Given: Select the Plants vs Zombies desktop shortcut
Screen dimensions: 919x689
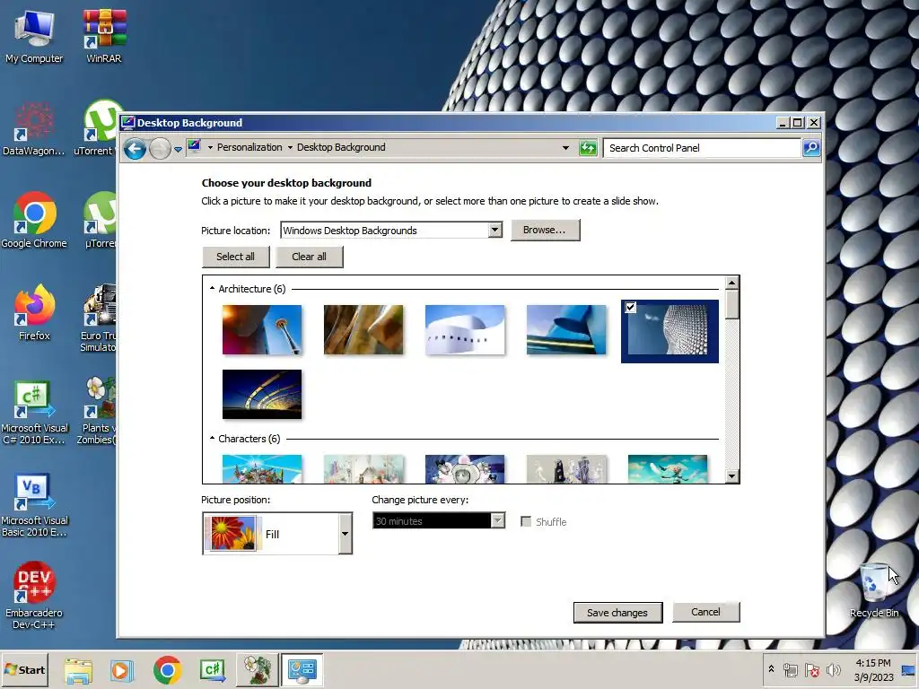Looking at the screenshot, I should (97, 411).
